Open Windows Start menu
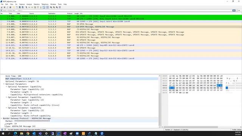242x136 pixels. [3, 133]
